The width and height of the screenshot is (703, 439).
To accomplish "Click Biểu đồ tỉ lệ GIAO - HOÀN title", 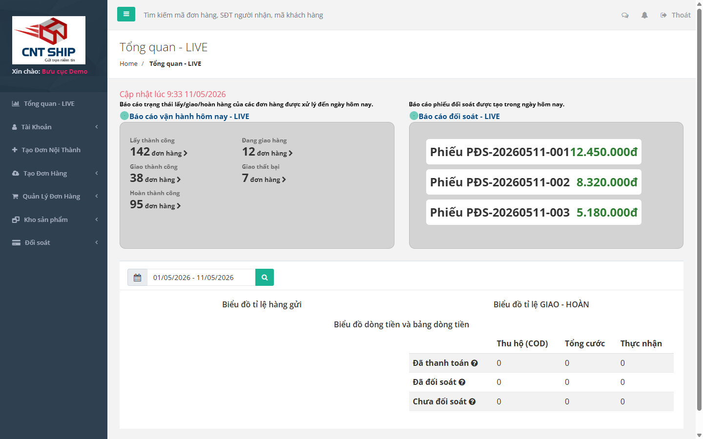I will click(541, 304).
